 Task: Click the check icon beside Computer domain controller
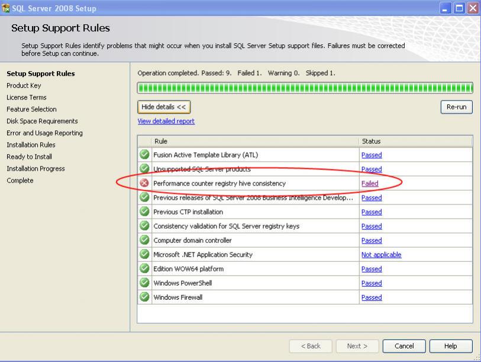point(144,240)
